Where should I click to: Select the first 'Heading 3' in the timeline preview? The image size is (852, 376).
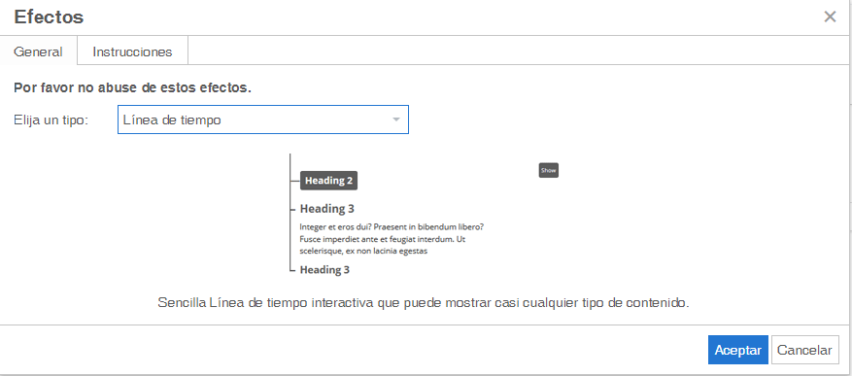tap(327, 209)
